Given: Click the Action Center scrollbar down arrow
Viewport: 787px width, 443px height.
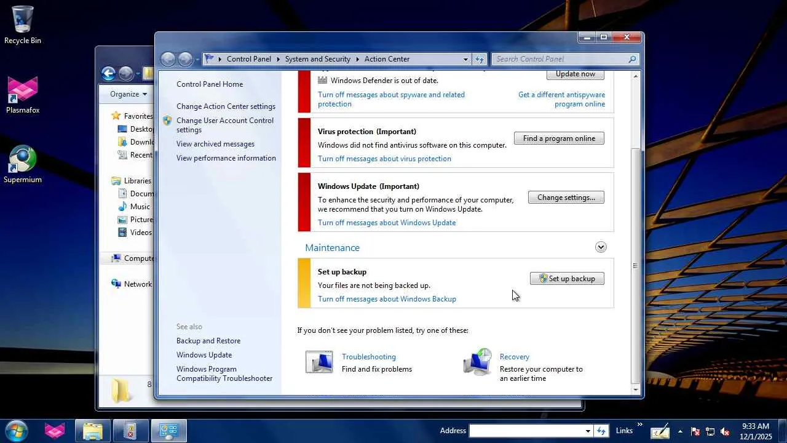Looking at the screenshot, I should (x=636, y=389).
